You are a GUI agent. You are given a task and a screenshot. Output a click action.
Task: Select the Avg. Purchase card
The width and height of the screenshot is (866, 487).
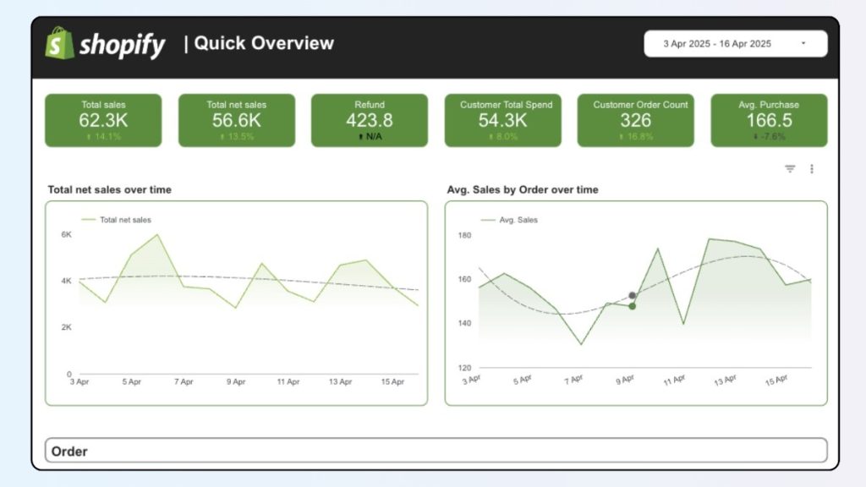[769, 120]
